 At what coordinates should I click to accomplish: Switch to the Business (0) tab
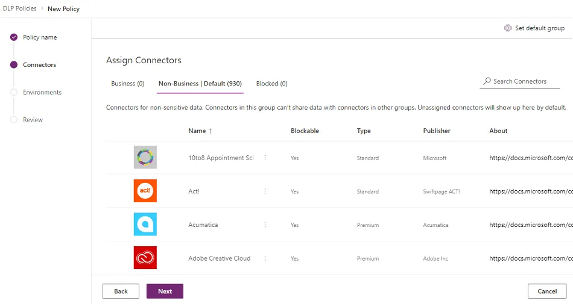pos(128,84)
